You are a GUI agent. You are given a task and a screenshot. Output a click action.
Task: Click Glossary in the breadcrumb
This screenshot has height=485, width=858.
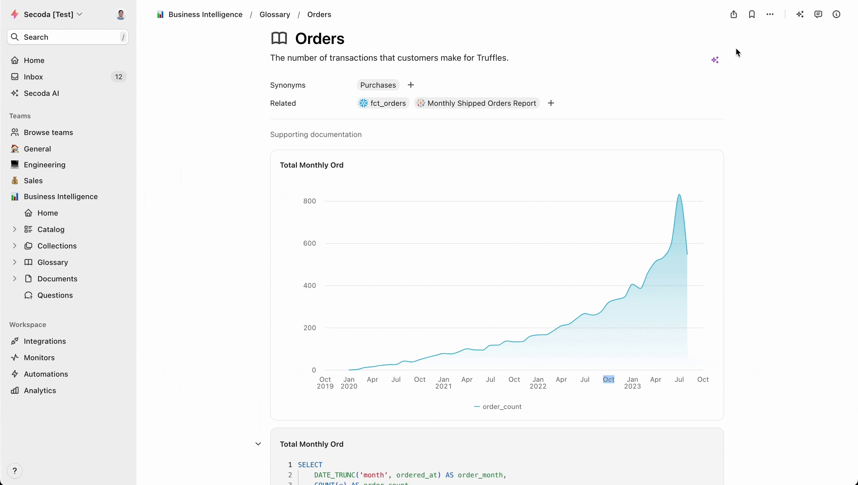(275, 15)
